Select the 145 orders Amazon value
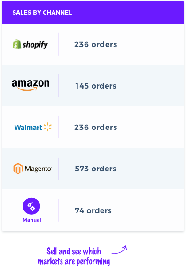Screen dimensions: 186x266 [96, 86]
